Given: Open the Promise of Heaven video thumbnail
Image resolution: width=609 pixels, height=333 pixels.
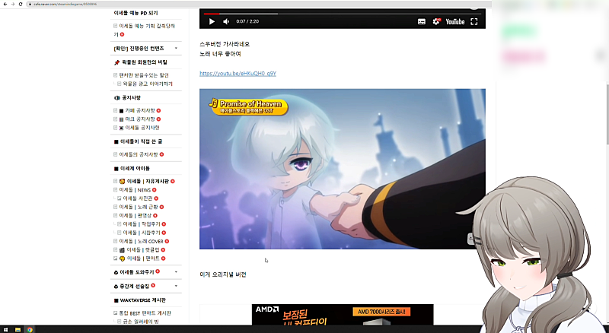Looking at the screenshot, I should click(x=342, y=169).
